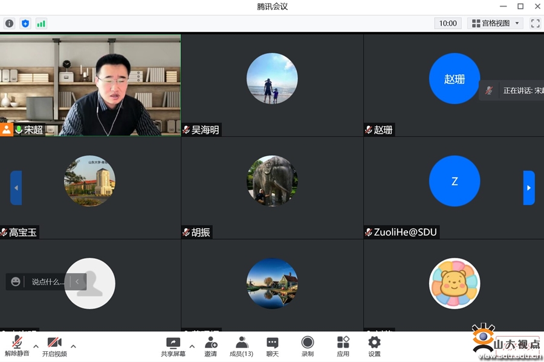
Task: Expand the video options arrow beside the camera
Action: pyautogui.click(x=73, y=346)
